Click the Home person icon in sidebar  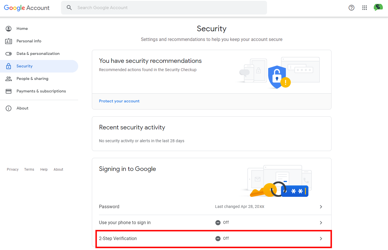9,28
